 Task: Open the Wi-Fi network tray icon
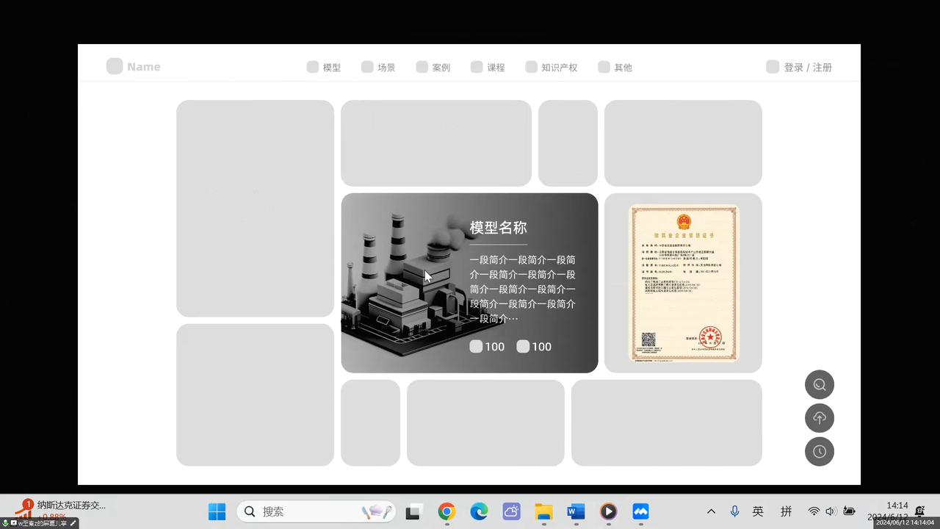pos(814,511)
